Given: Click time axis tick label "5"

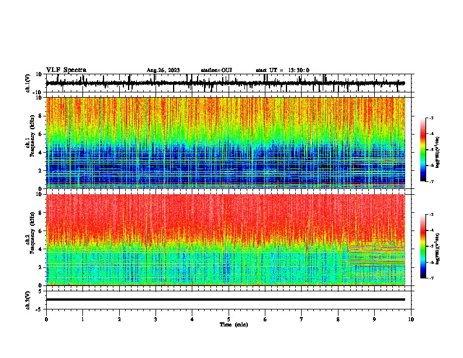Looking at the screenshot, I should [229, 319].
